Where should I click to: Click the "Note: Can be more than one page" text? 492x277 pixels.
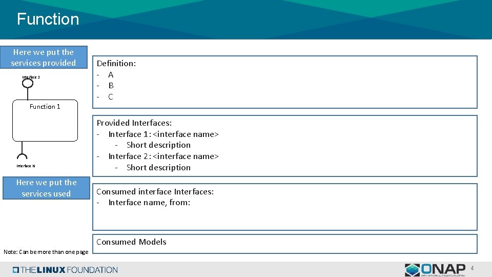pos(46,252)
